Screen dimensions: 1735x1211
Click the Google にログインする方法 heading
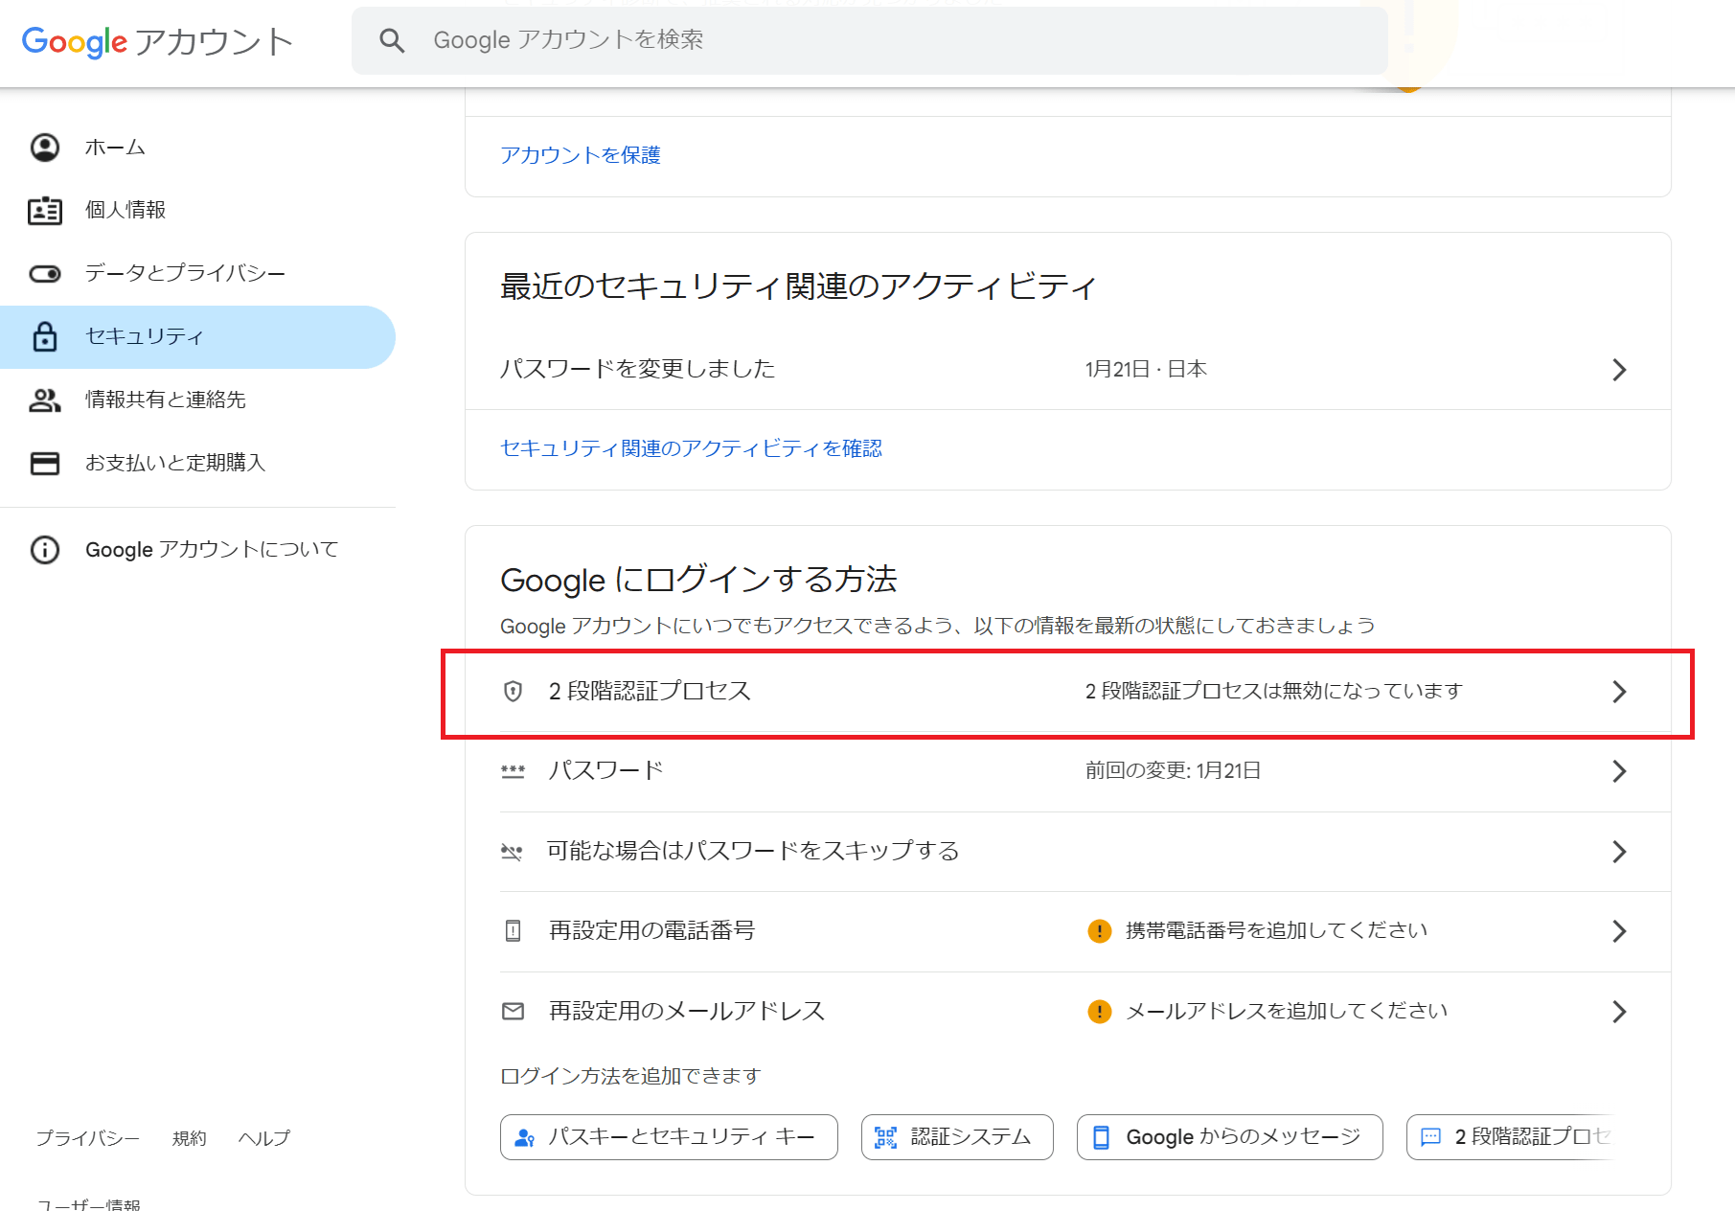click(x=698, y=580)
